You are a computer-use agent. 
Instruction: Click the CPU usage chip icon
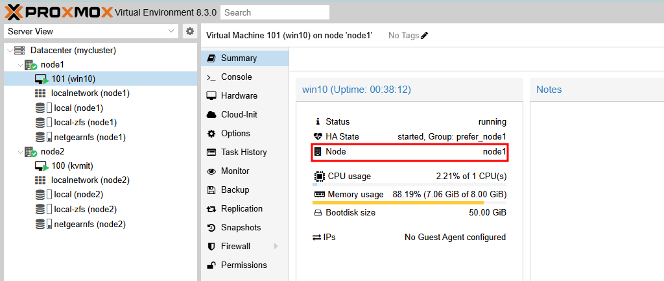319,177
